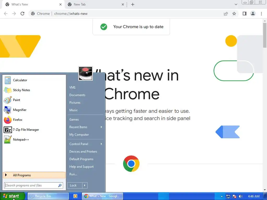Click the search magnifier icon in Start menu
The image size is (267, 200).
point(60,185)
